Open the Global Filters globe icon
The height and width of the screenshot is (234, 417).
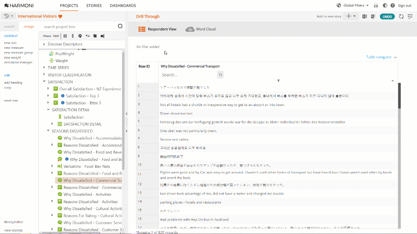coord(339,5)
